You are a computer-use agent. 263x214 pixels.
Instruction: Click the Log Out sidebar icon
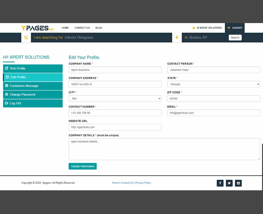tap(7, 103)
